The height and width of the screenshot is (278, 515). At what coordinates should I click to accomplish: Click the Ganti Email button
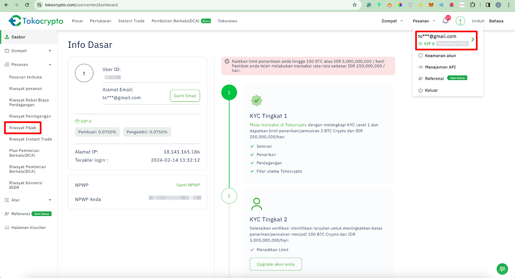click(x=185, y=96)
